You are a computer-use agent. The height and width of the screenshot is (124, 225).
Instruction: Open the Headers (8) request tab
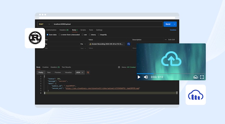tap(64, 30)
